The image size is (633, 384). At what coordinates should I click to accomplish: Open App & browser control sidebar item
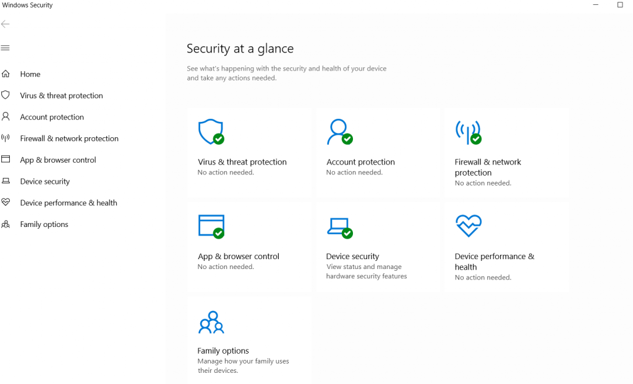point(58,160)
